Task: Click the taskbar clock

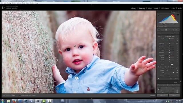Action: 178,101
